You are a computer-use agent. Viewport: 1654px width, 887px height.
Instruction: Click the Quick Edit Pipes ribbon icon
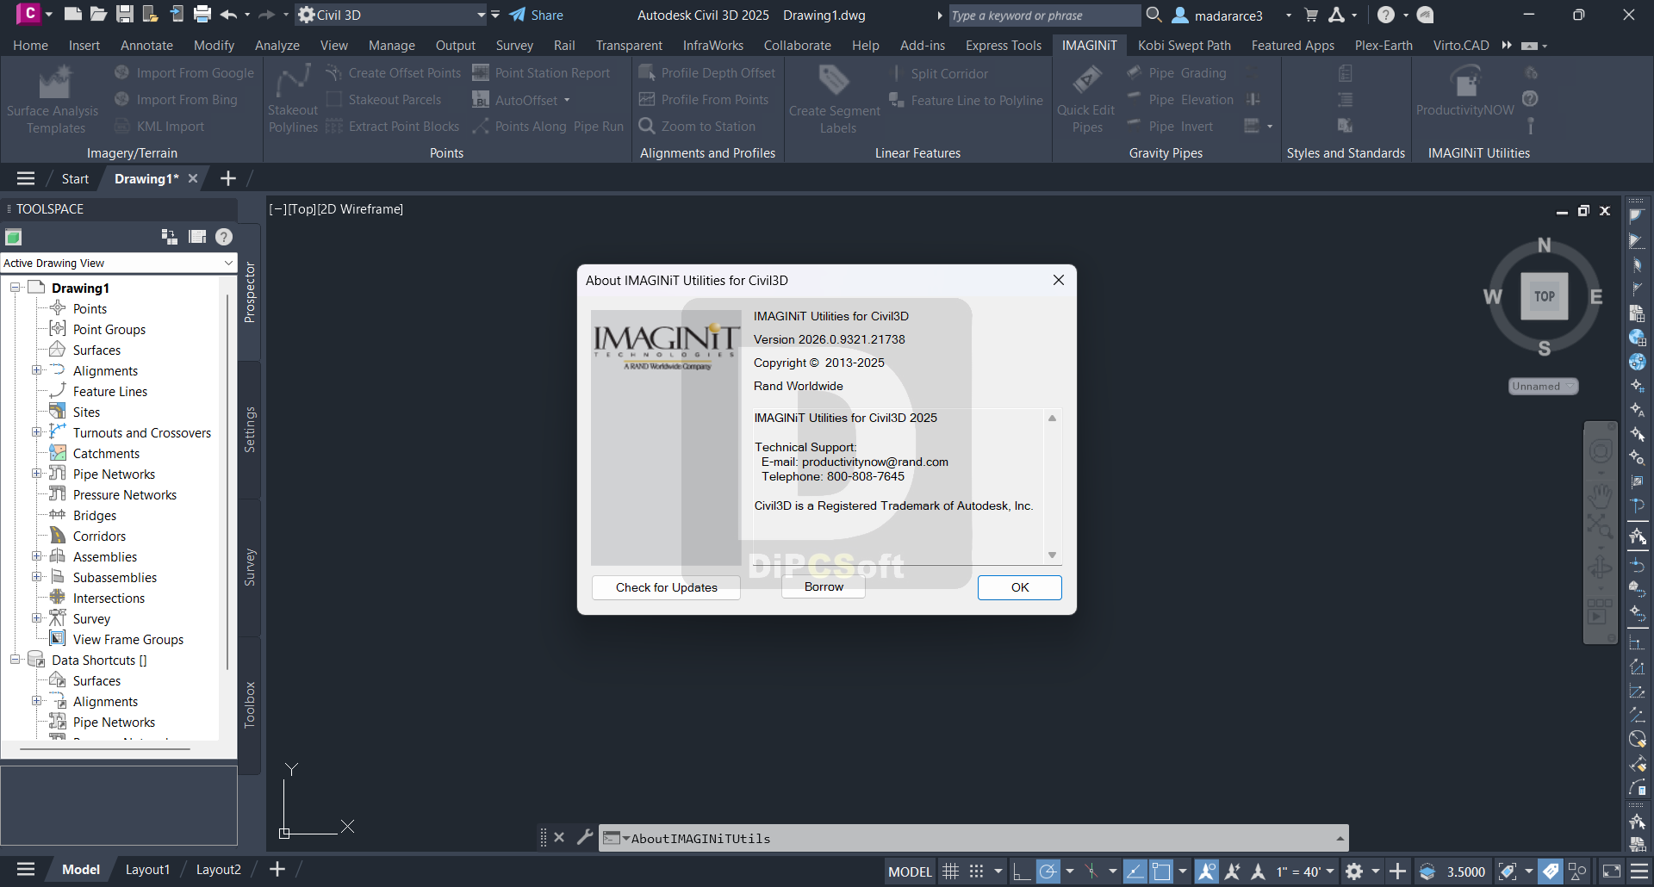click(x=1086, y=81)
